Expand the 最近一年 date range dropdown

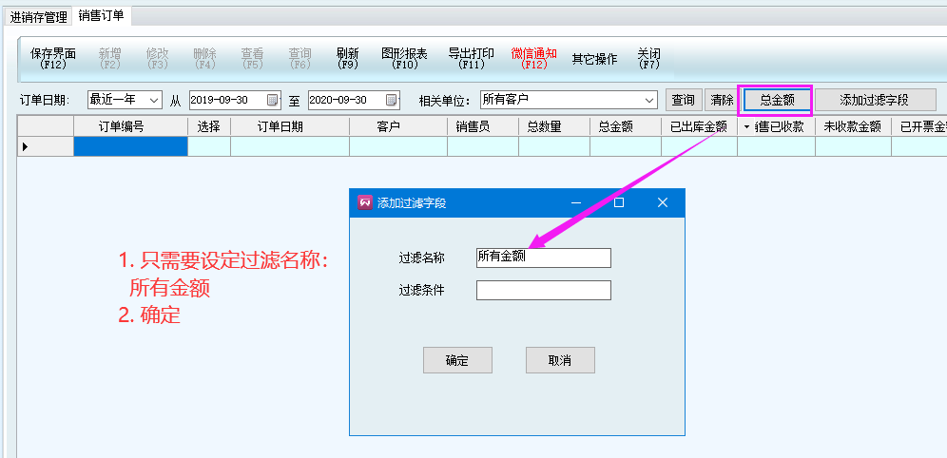(154, 100)
